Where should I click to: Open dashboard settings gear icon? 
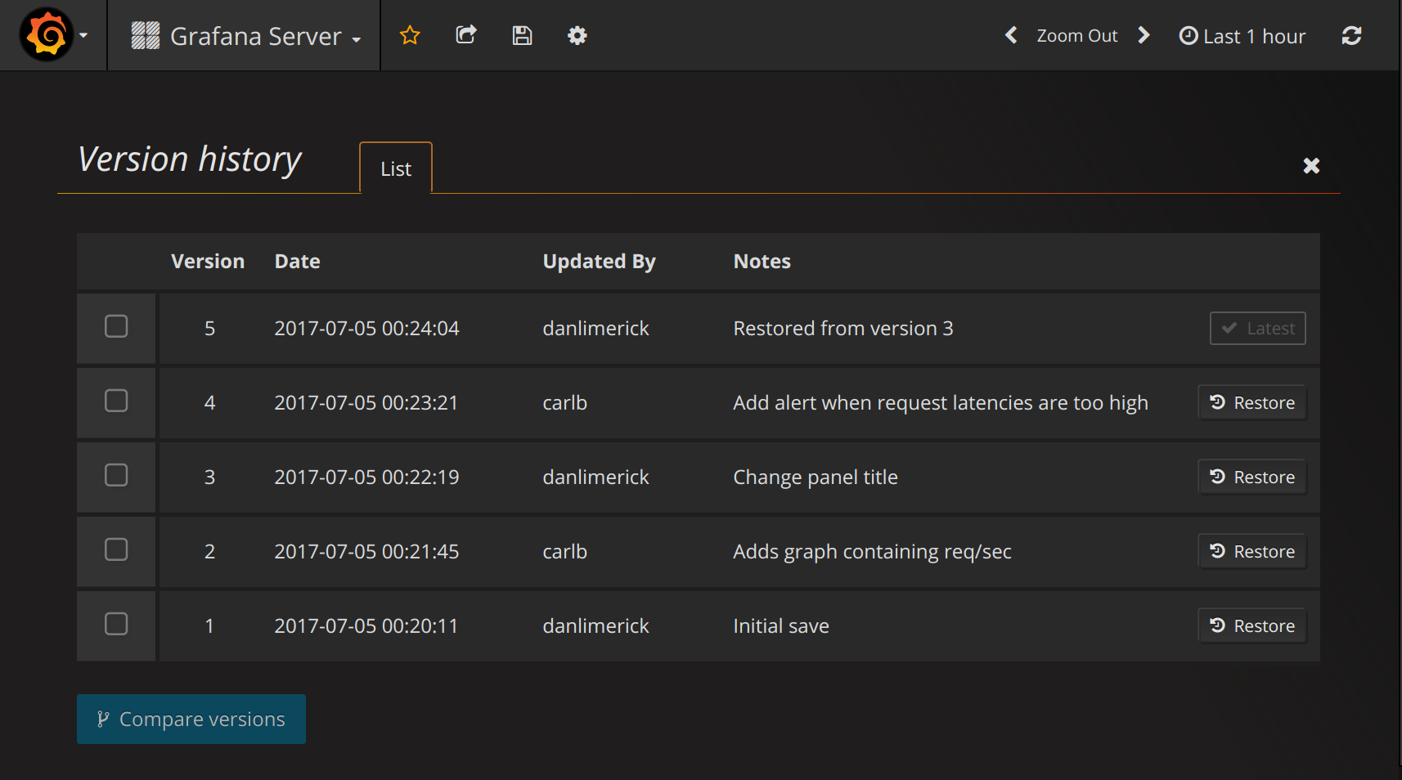pos(577,35)
